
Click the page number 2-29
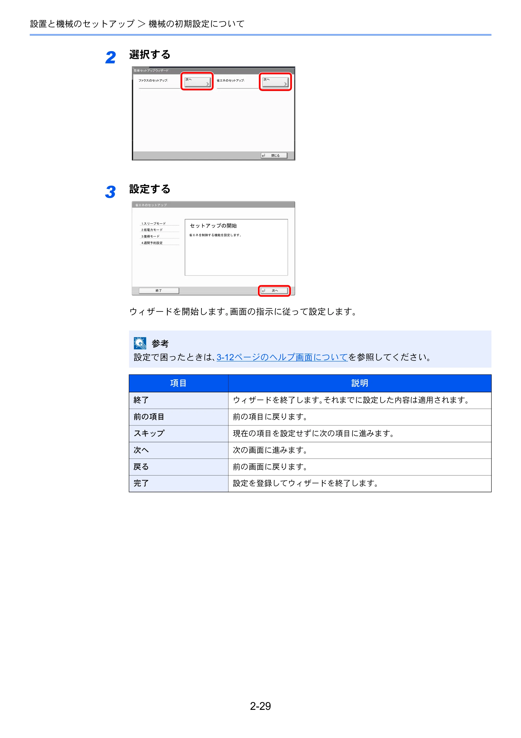pyautogui.click(x=260, y=706)
